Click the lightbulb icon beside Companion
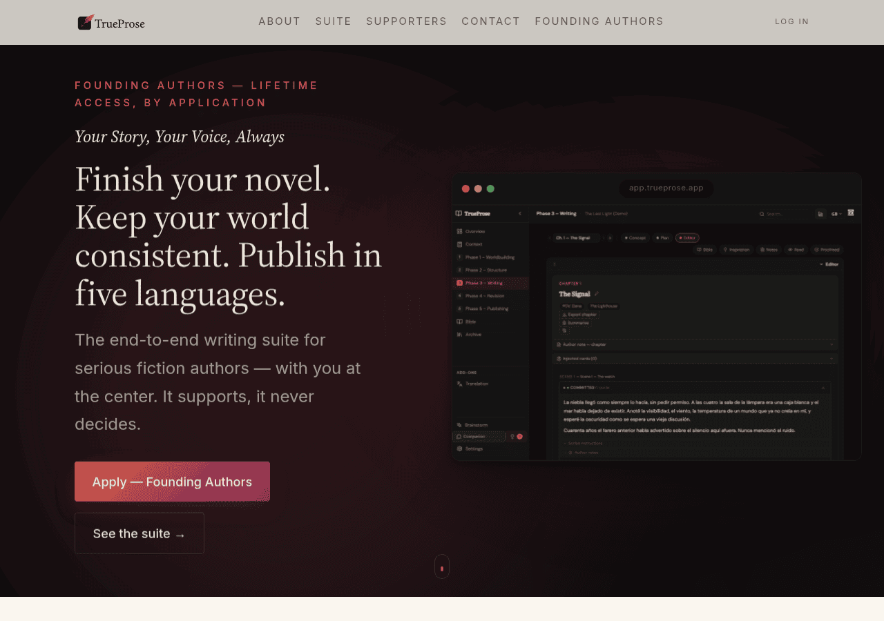Screen dimensions: 884x621 [512, 437]
